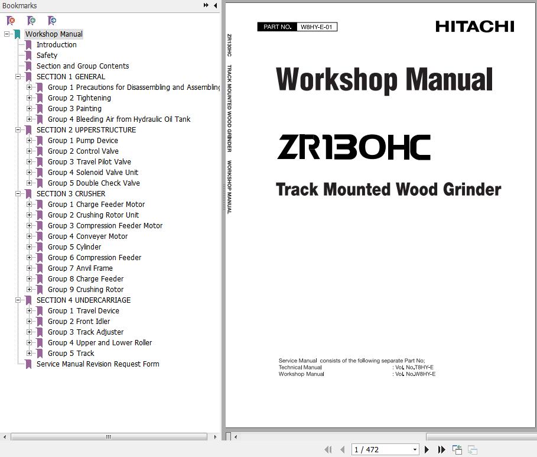Click the Bookmarks panel title
Viewport: 537px width, 457px height.
pyautogui.click(x=19, y=5)
